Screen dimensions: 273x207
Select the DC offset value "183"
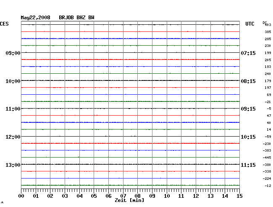click(268, 67)
